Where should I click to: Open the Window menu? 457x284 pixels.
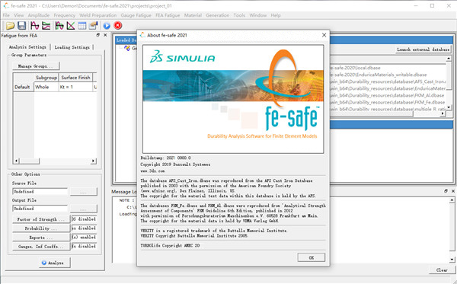[x=258, y=15]
